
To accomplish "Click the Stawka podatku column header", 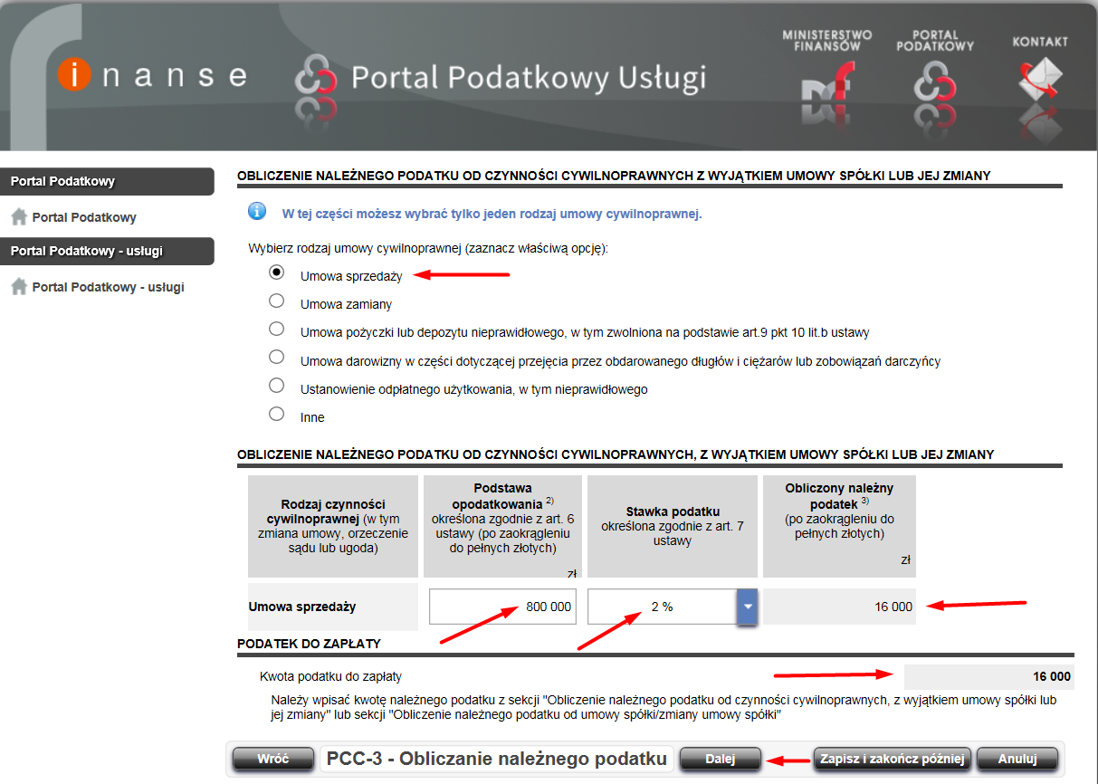I will tap(673, 526).
